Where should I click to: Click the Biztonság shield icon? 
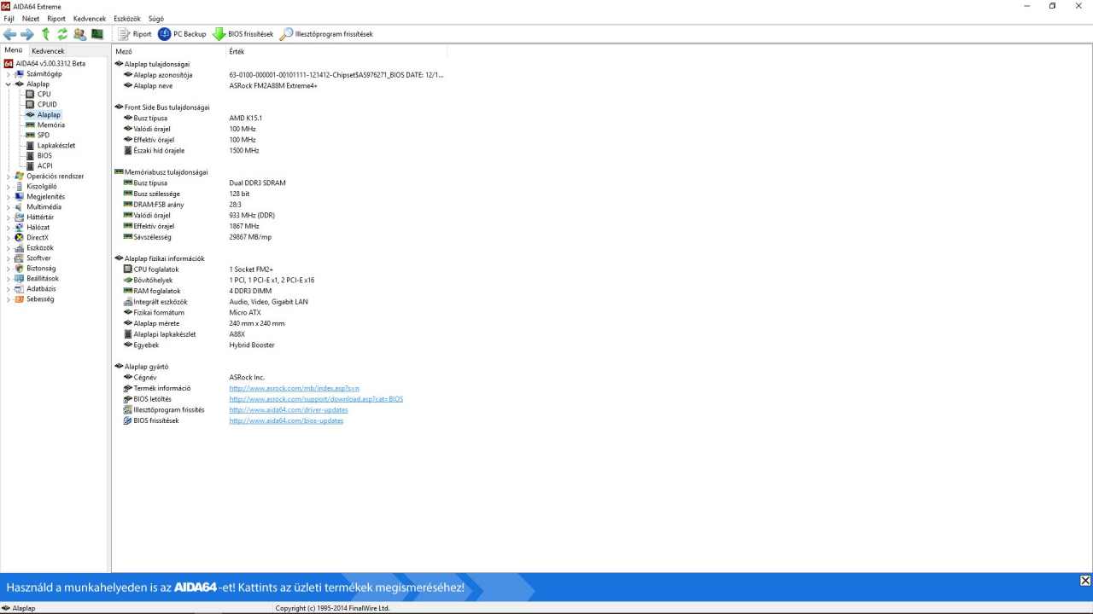coord(19,268)
